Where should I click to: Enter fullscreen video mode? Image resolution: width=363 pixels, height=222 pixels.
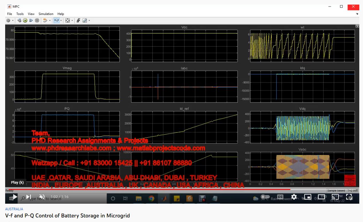point(349,197)
